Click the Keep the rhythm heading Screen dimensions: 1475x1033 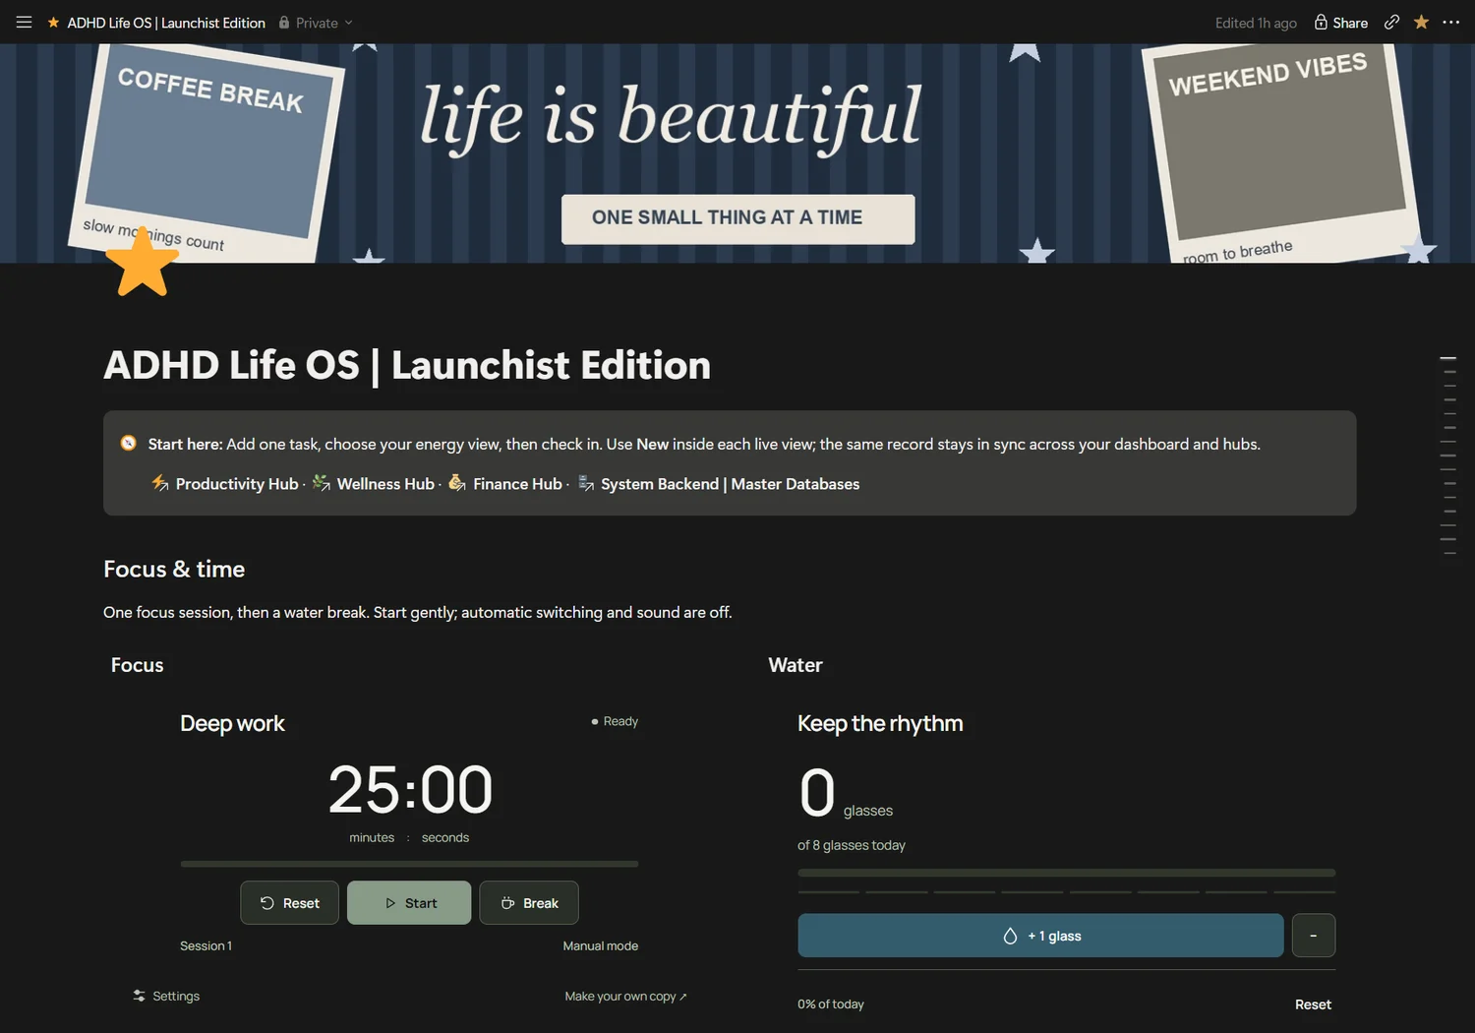pos(880,723)
